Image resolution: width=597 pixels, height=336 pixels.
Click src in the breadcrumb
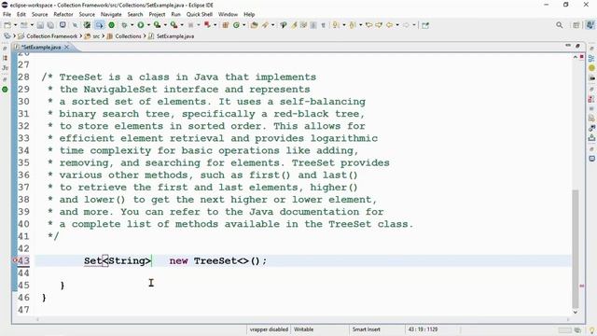point(96,36)
